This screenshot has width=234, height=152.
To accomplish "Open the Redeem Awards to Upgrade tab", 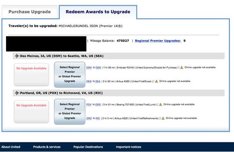I will click(x=98, y=12).
